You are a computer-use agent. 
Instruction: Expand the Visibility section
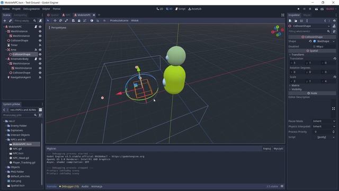[296, 89]
